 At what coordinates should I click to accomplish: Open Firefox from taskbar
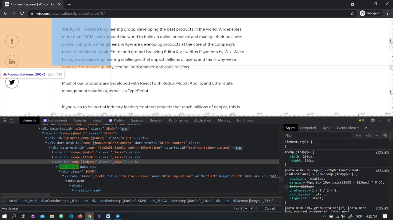80,216
